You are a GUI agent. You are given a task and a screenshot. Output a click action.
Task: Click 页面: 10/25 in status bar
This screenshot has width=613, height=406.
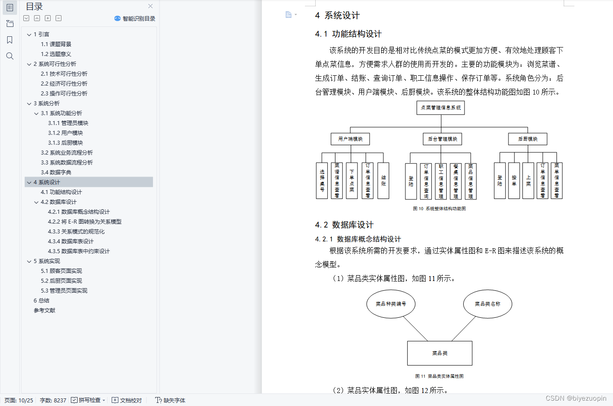(x=19, y=400)
